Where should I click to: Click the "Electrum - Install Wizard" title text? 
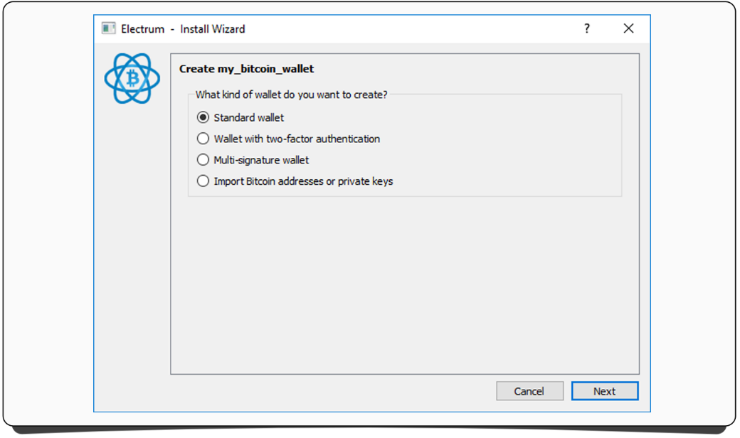(183, 29)
